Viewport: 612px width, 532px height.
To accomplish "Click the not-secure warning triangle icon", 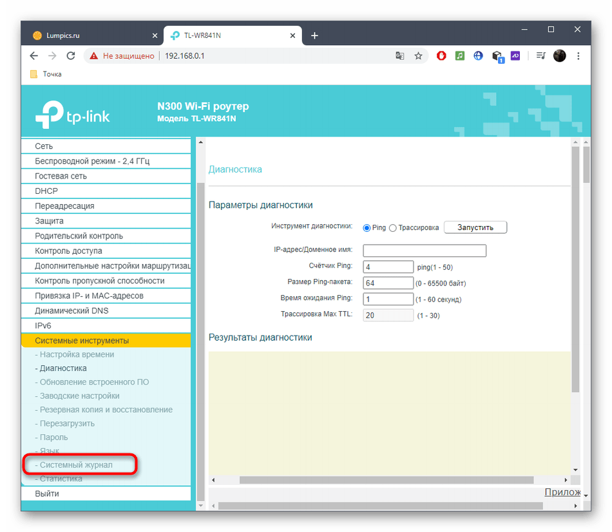I will pos(93,56).
